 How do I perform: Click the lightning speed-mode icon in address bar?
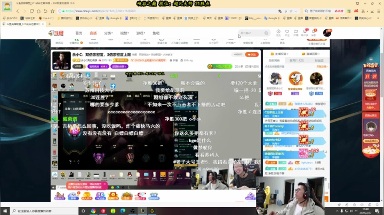pyautogui.click(x=285, y=11)
